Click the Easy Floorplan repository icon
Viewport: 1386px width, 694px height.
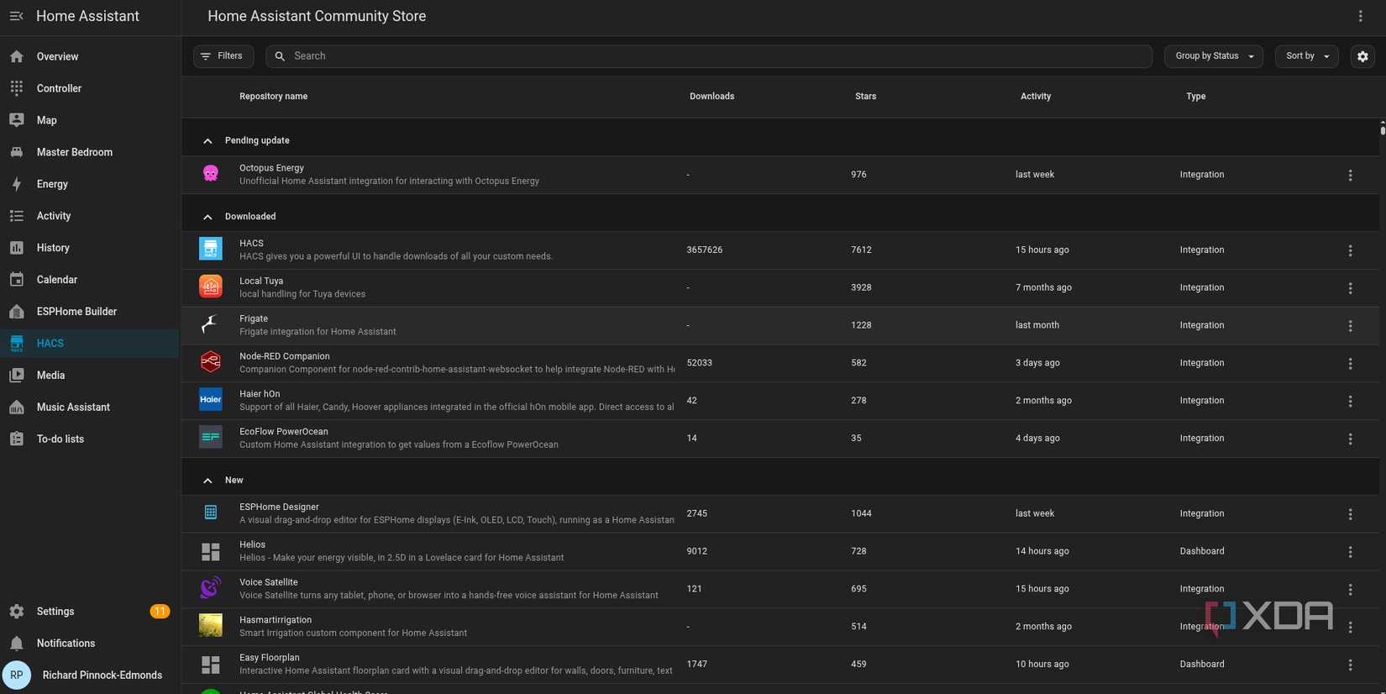coord(211,665)
